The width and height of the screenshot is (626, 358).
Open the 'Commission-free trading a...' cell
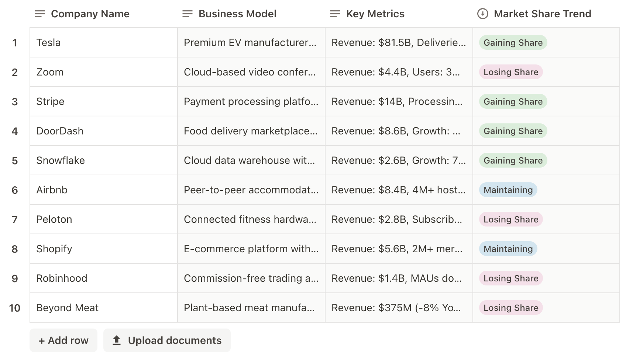click(x=251, y=278)
